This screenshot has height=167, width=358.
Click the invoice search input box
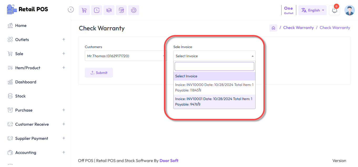[x=214, y=66]
